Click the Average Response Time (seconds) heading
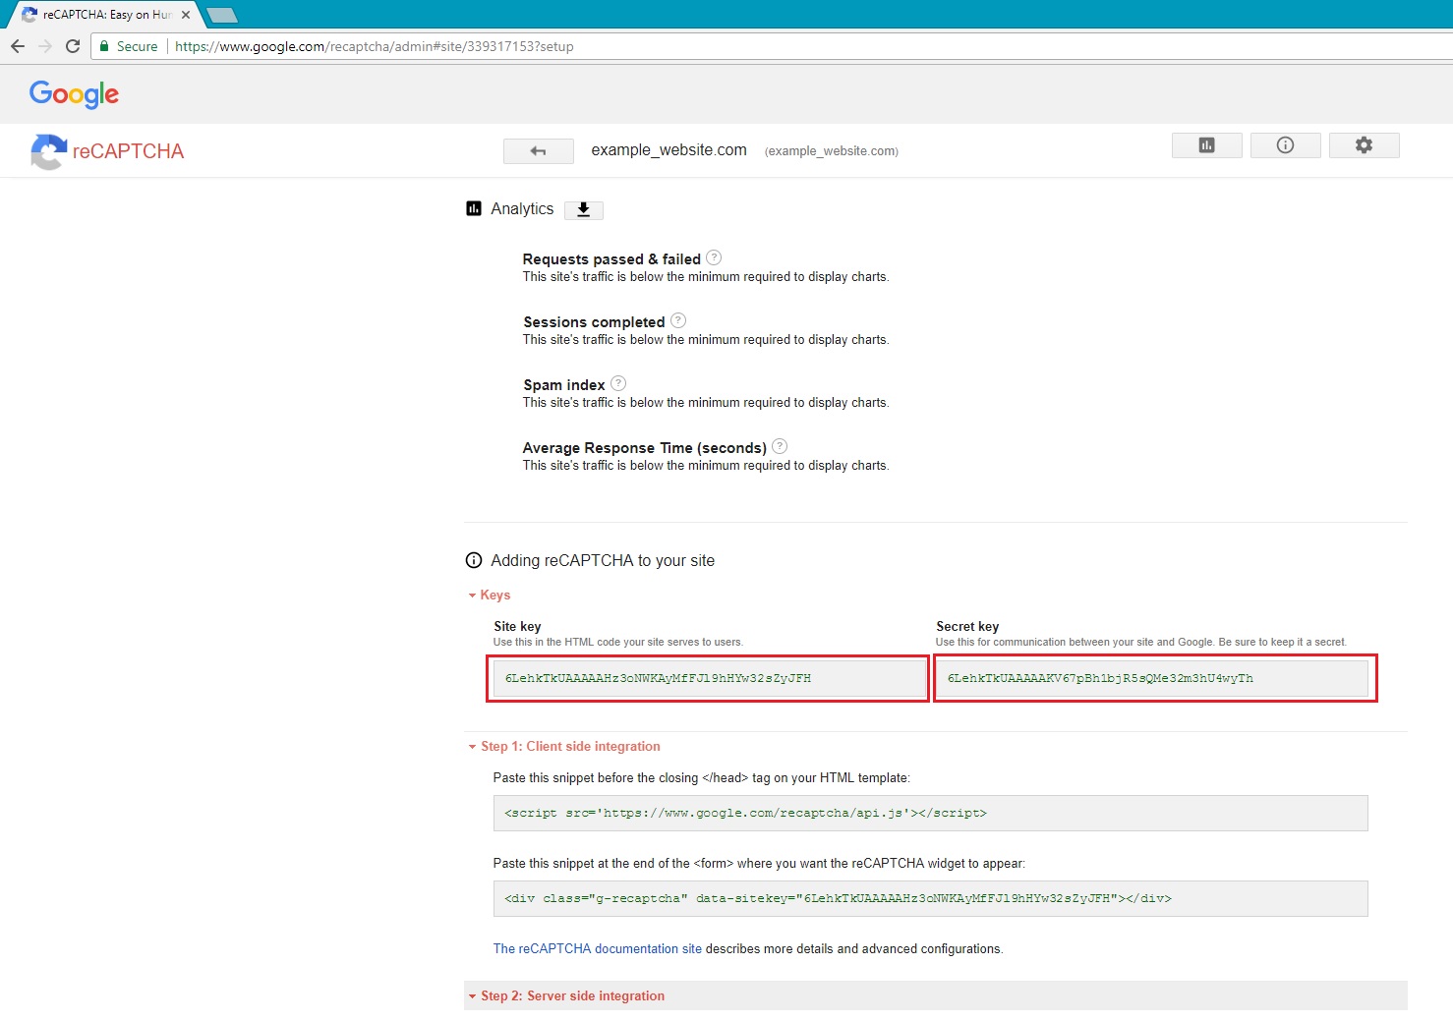Screen dimensions: 1453x1022 tap(645, 448)
